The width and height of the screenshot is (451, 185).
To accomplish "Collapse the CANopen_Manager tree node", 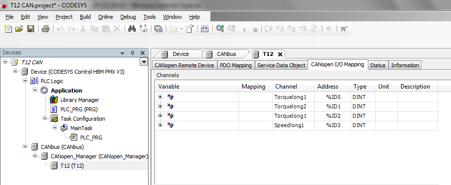I will click(x=35, y=155).
